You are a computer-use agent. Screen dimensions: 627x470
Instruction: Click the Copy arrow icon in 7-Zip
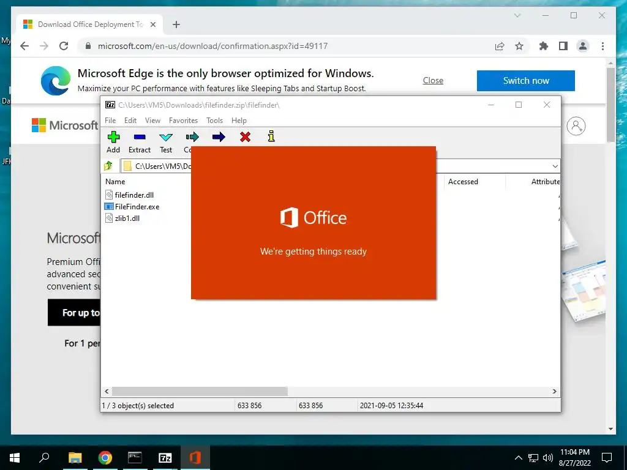(192, 137)
